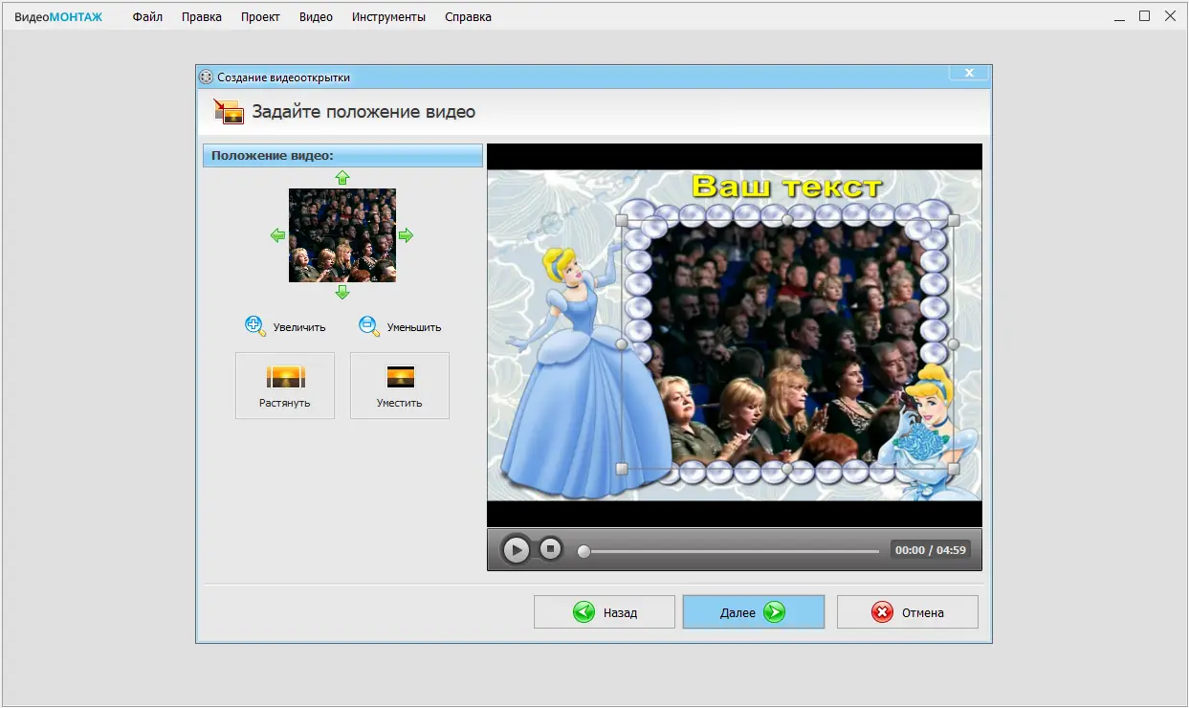Move video down with green down arrow
Viewport: 1189px width, 708px height.
[342, 292]
